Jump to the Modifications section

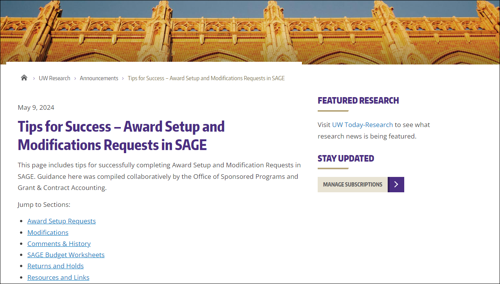click(48, 233)
